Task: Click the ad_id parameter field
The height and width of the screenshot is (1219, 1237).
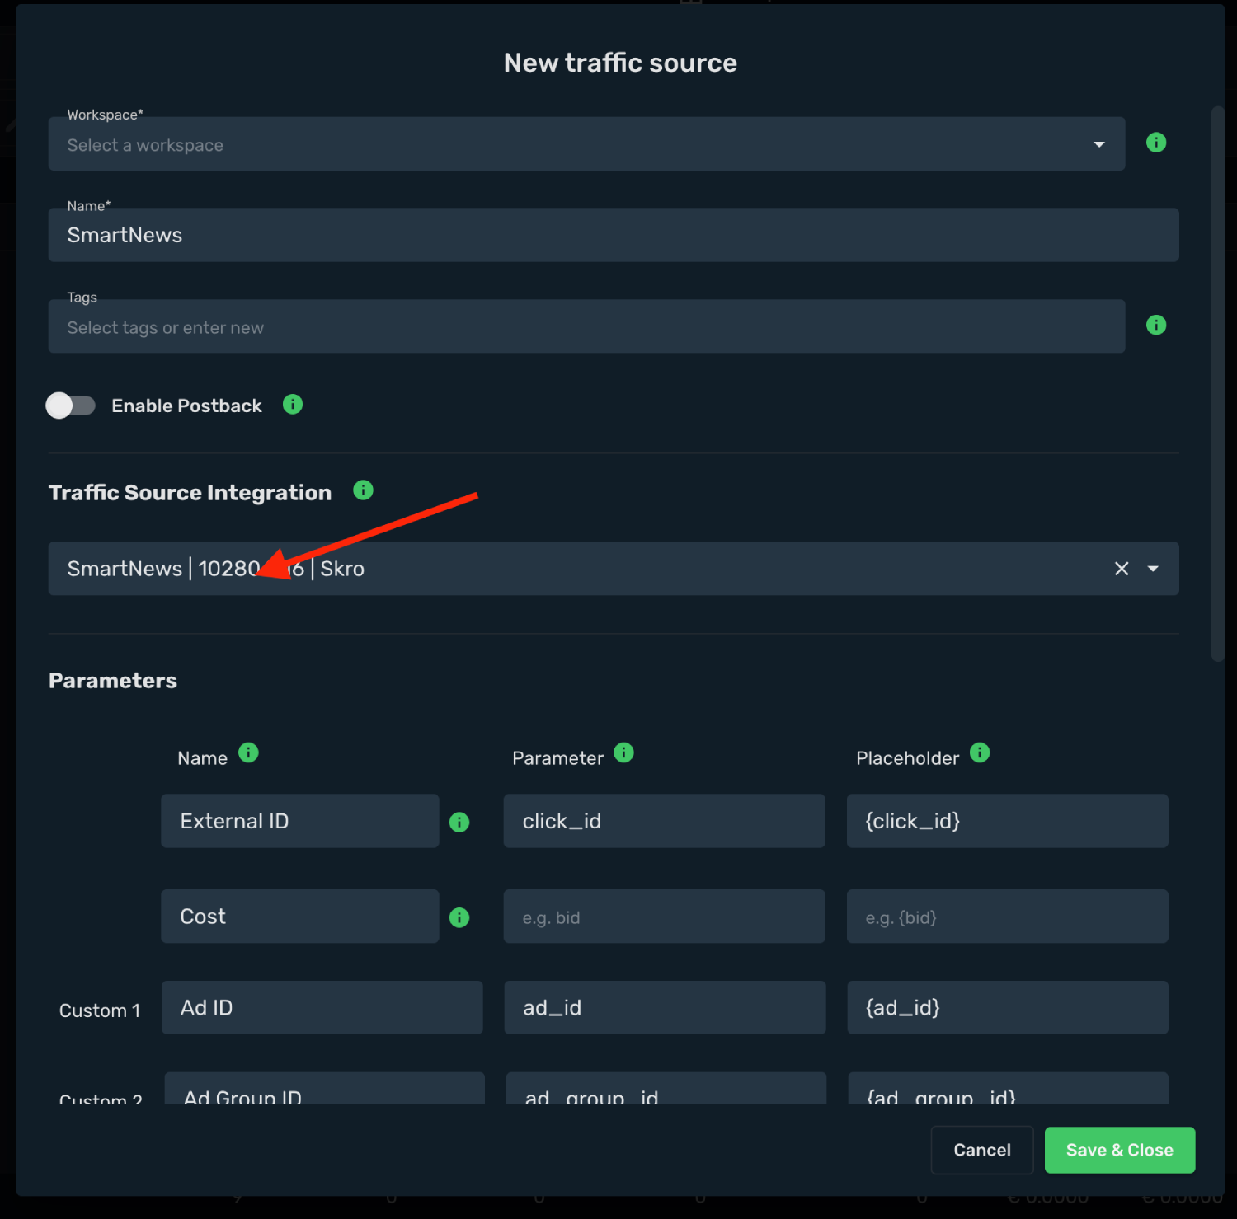Action: [x=665, y=1007]
